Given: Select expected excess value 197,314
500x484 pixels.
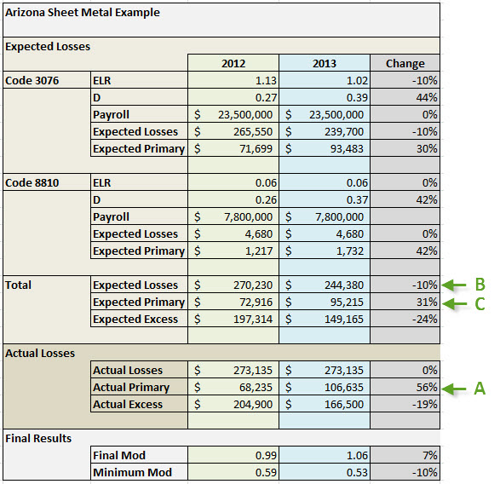Looking at the screenshot, I should point(233,319).
